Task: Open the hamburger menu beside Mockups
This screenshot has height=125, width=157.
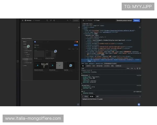Action: (23, 20)
